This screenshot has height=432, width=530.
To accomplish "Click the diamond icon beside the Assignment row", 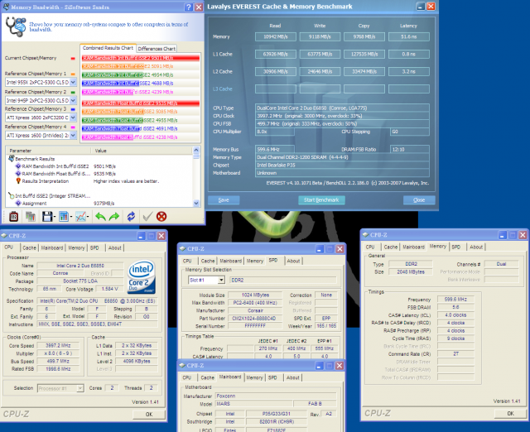I will point(18,203).
